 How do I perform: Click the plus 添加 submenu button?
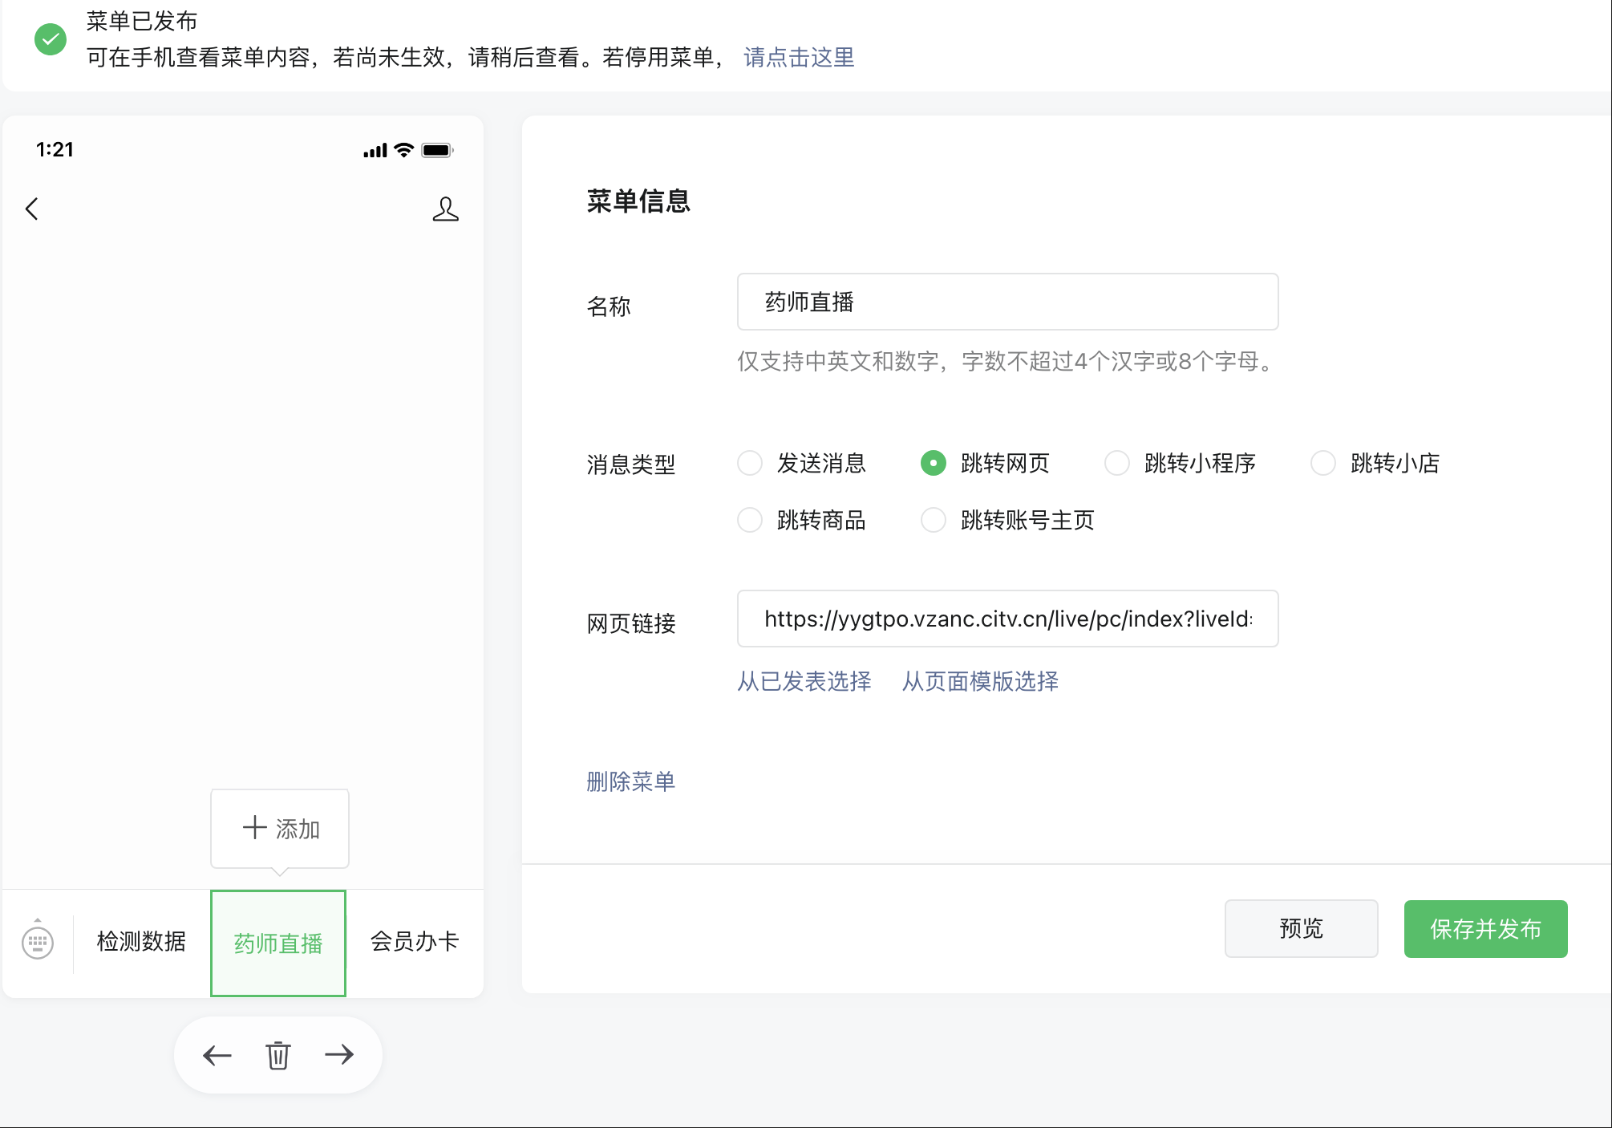click(280, 828)
